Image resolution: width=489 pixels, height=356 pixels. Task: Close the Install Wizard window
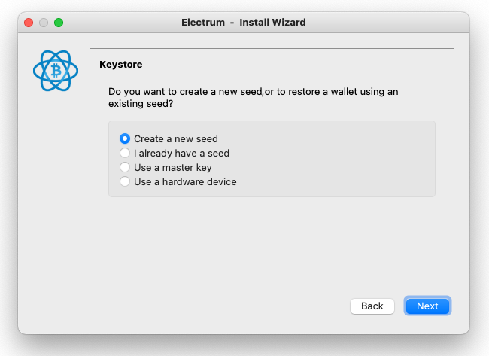(29, 23)
